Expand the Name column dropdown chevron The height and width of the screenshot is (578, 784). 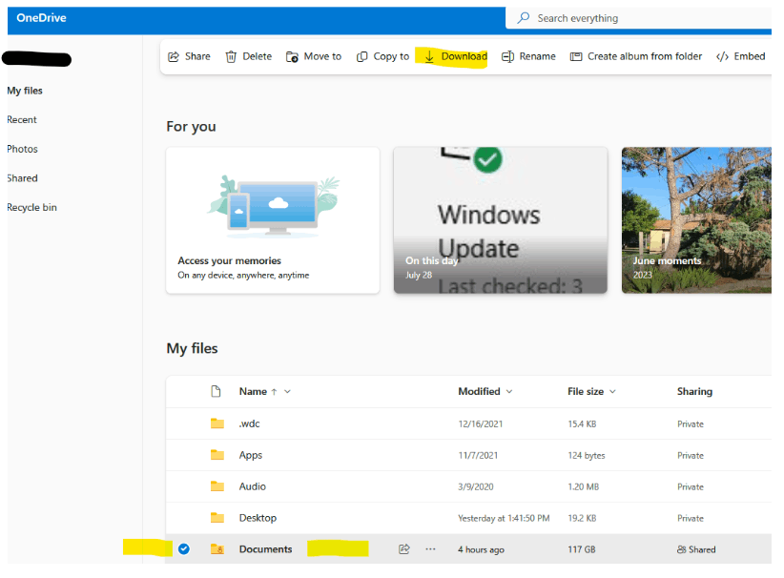[x=287, y=391]
